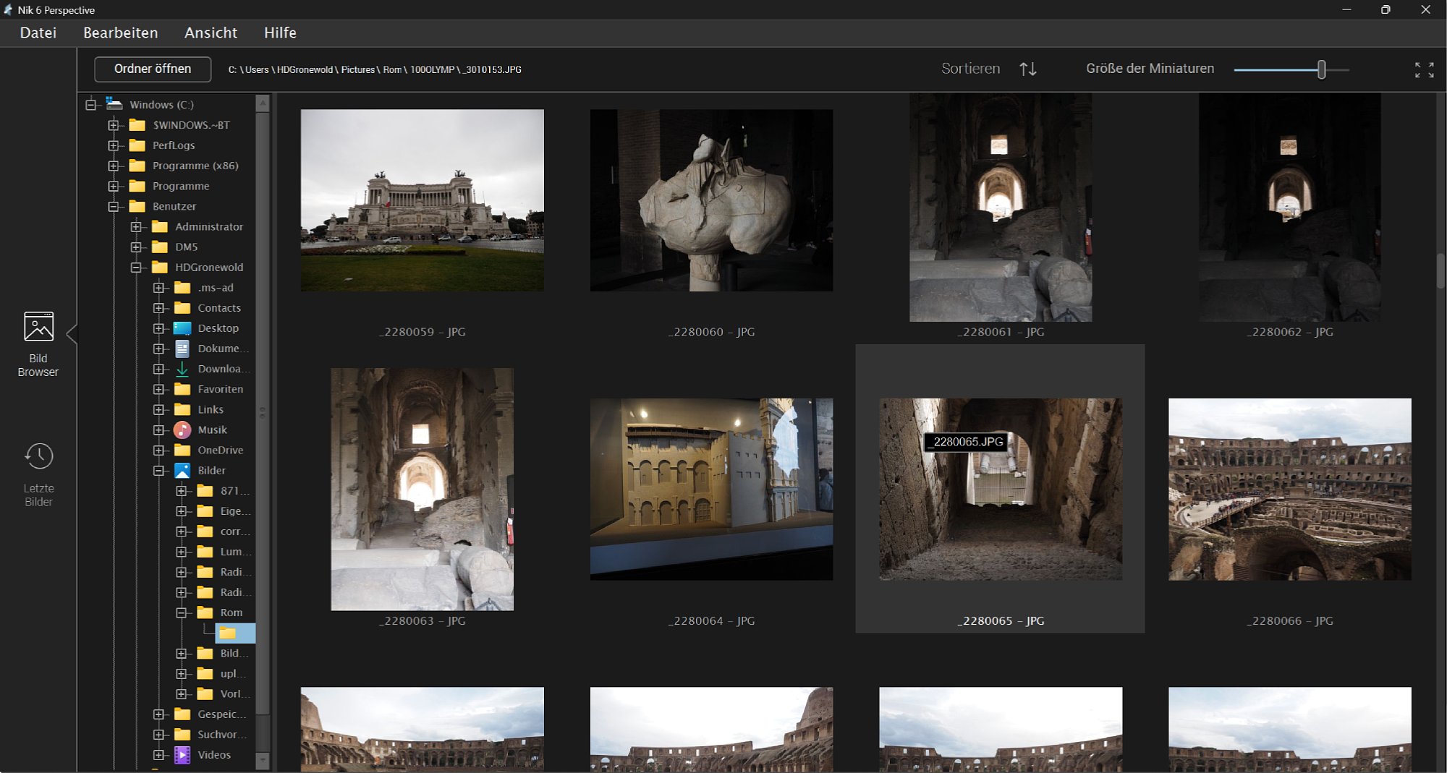1447x773 pixels.
Task: Select thumbnail _2280066 Colosseum interior photo
Action: pos(1289,489)
